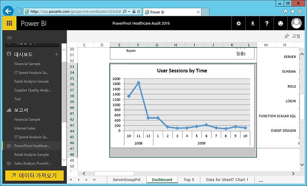Click the spreadsheet vertical scroll up arrow
The height and width of the screenshot is (186, 307).
coord(302,55)
